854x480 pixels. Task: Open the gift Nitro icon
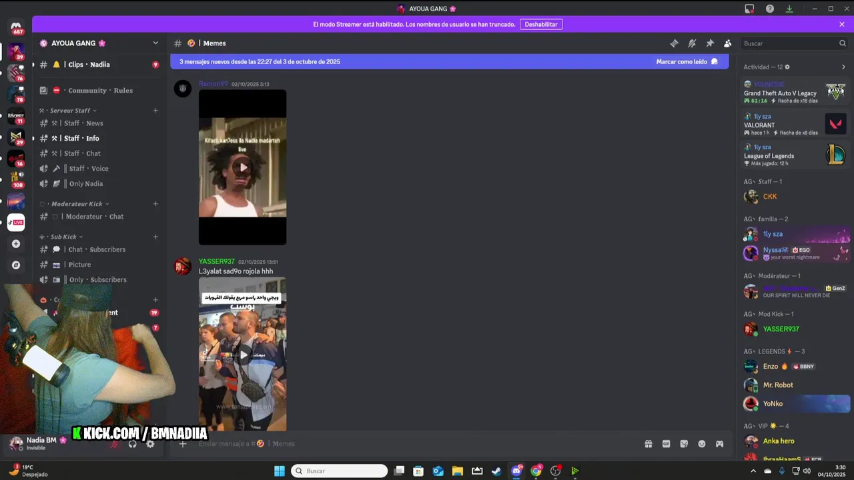pos(648,444)
